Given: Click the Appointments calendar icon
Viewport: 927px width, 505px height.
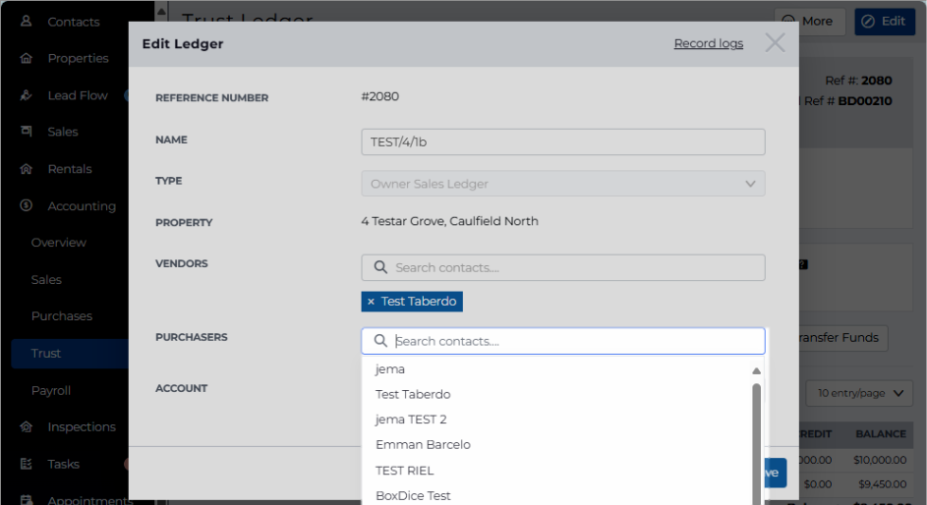Looking at the screenshot, I should (26, 500).
